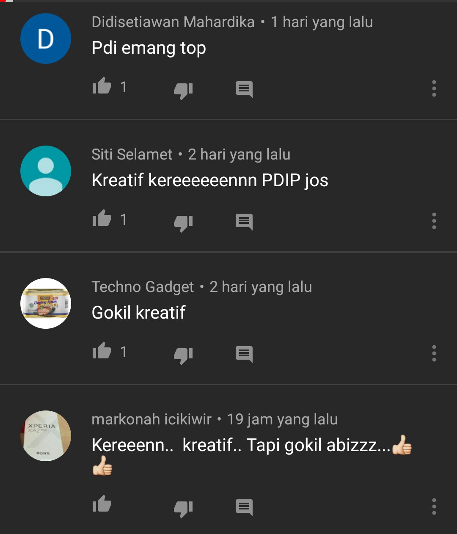This screenshot has width=457, height=534.
Task: Visit the markonah icikiwir channel name
Action: (x=151, y=419)
